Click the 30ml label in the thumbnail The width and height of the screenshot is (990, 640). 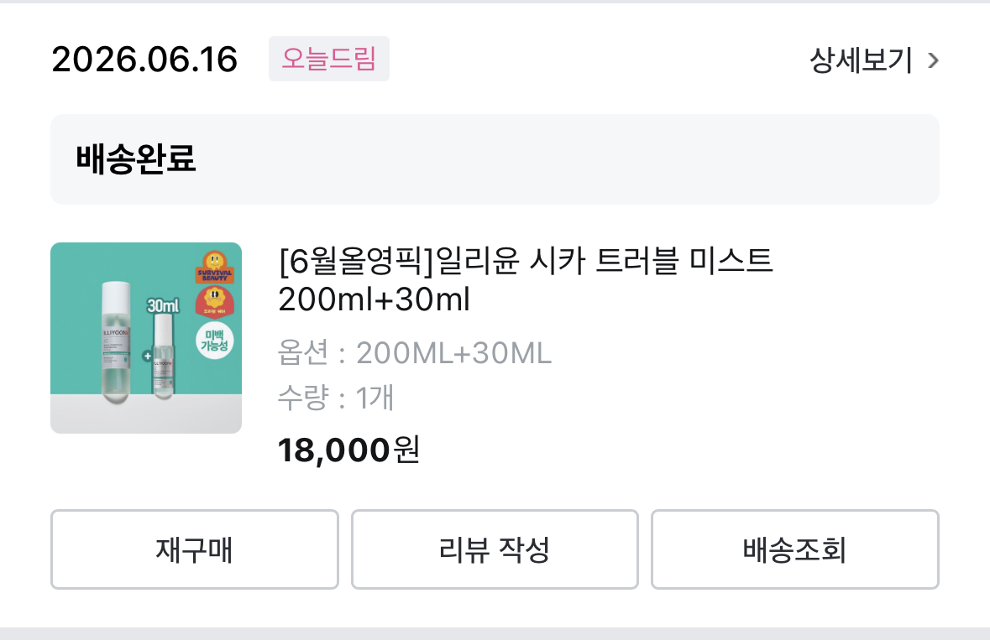163,306
